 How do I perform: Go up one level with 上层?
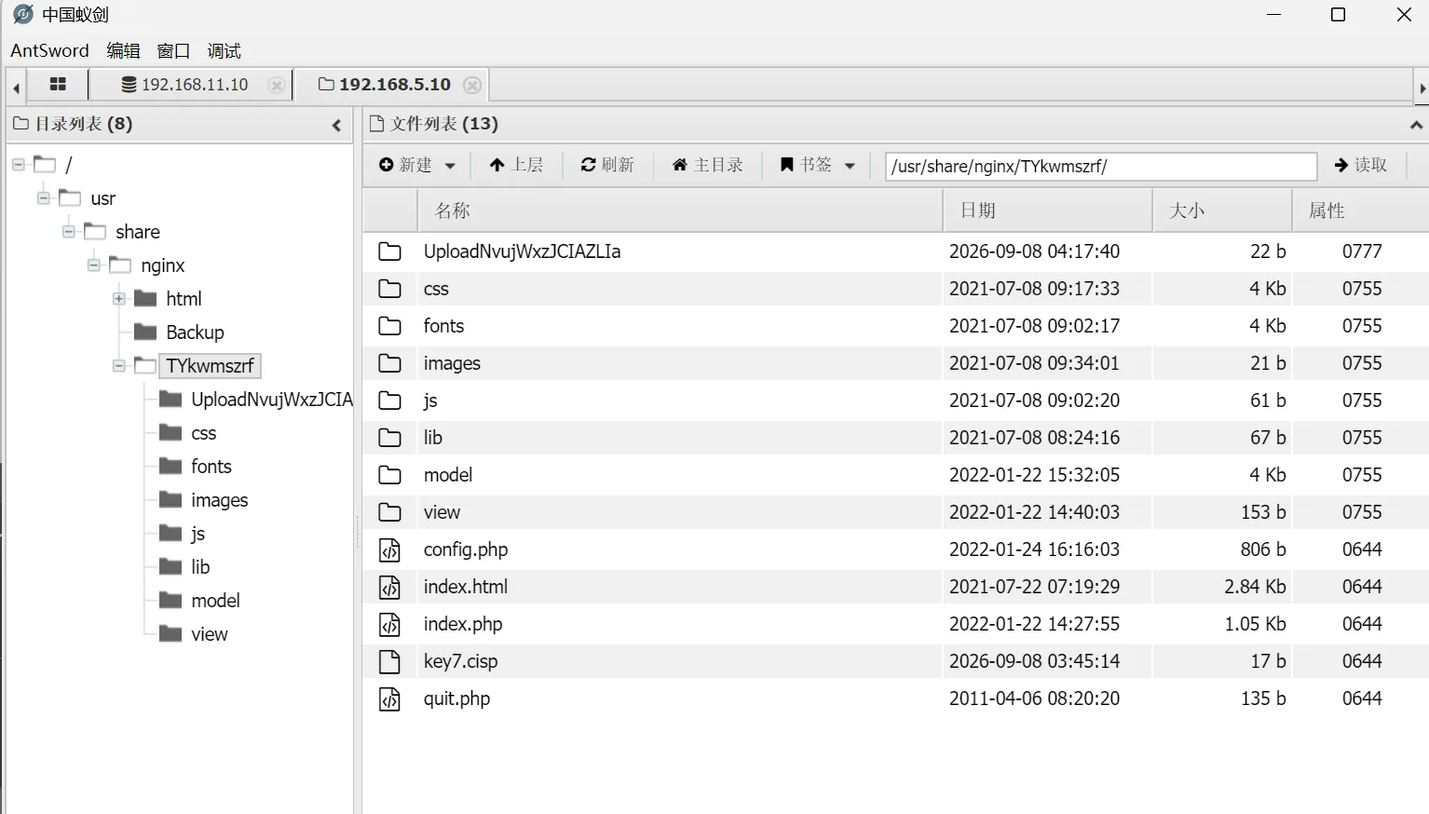[x=516, y=165]
